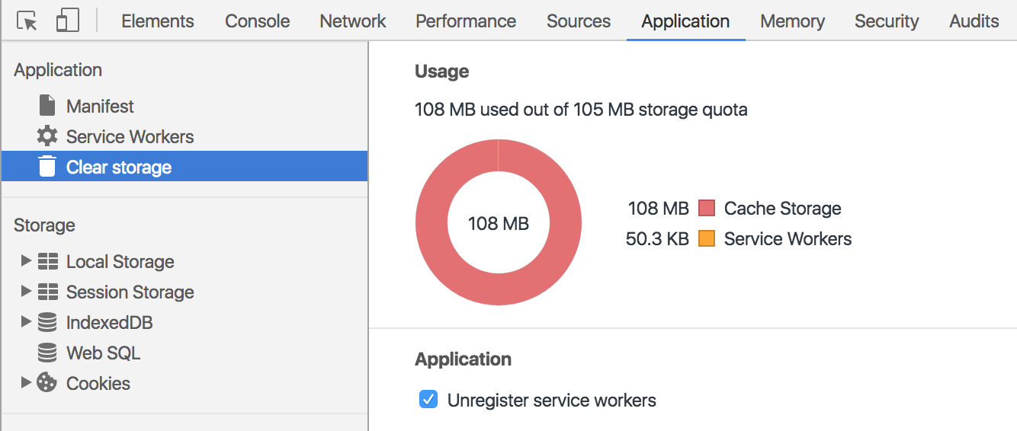Click the inspect element cursor icon
Viewport: 1017px width, 431px height.
27,21
